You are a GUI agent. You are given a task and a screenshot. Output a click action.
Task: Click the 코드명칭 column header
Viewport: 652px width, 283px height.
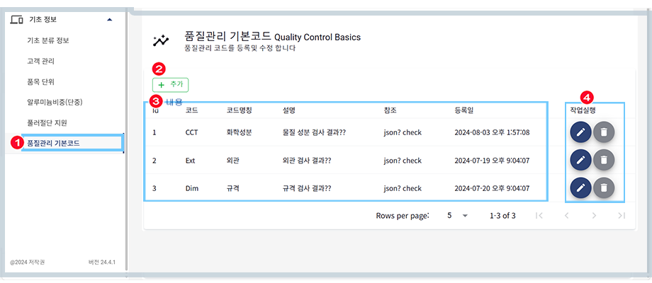pyautogui.click(x=239, y=110)
